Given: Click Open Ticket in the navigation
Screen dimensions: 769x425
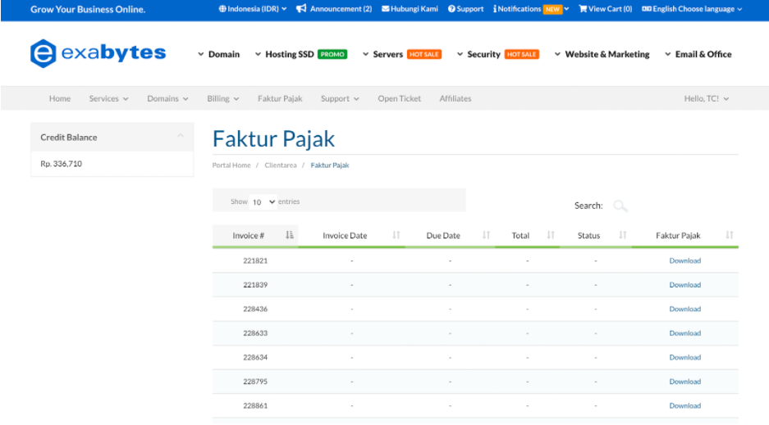Looking at the screenshot, I should click(399, 99).
